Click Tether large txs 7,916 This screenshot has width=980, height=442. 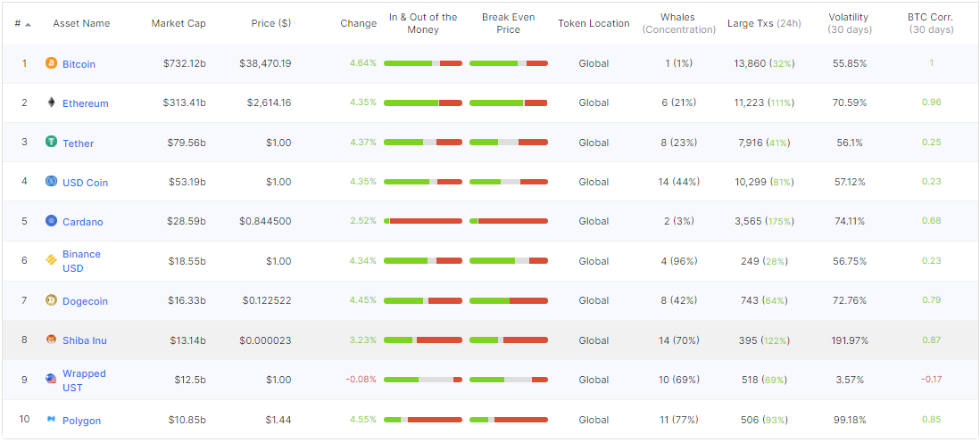pyautogui.click(x=750, y=143)
